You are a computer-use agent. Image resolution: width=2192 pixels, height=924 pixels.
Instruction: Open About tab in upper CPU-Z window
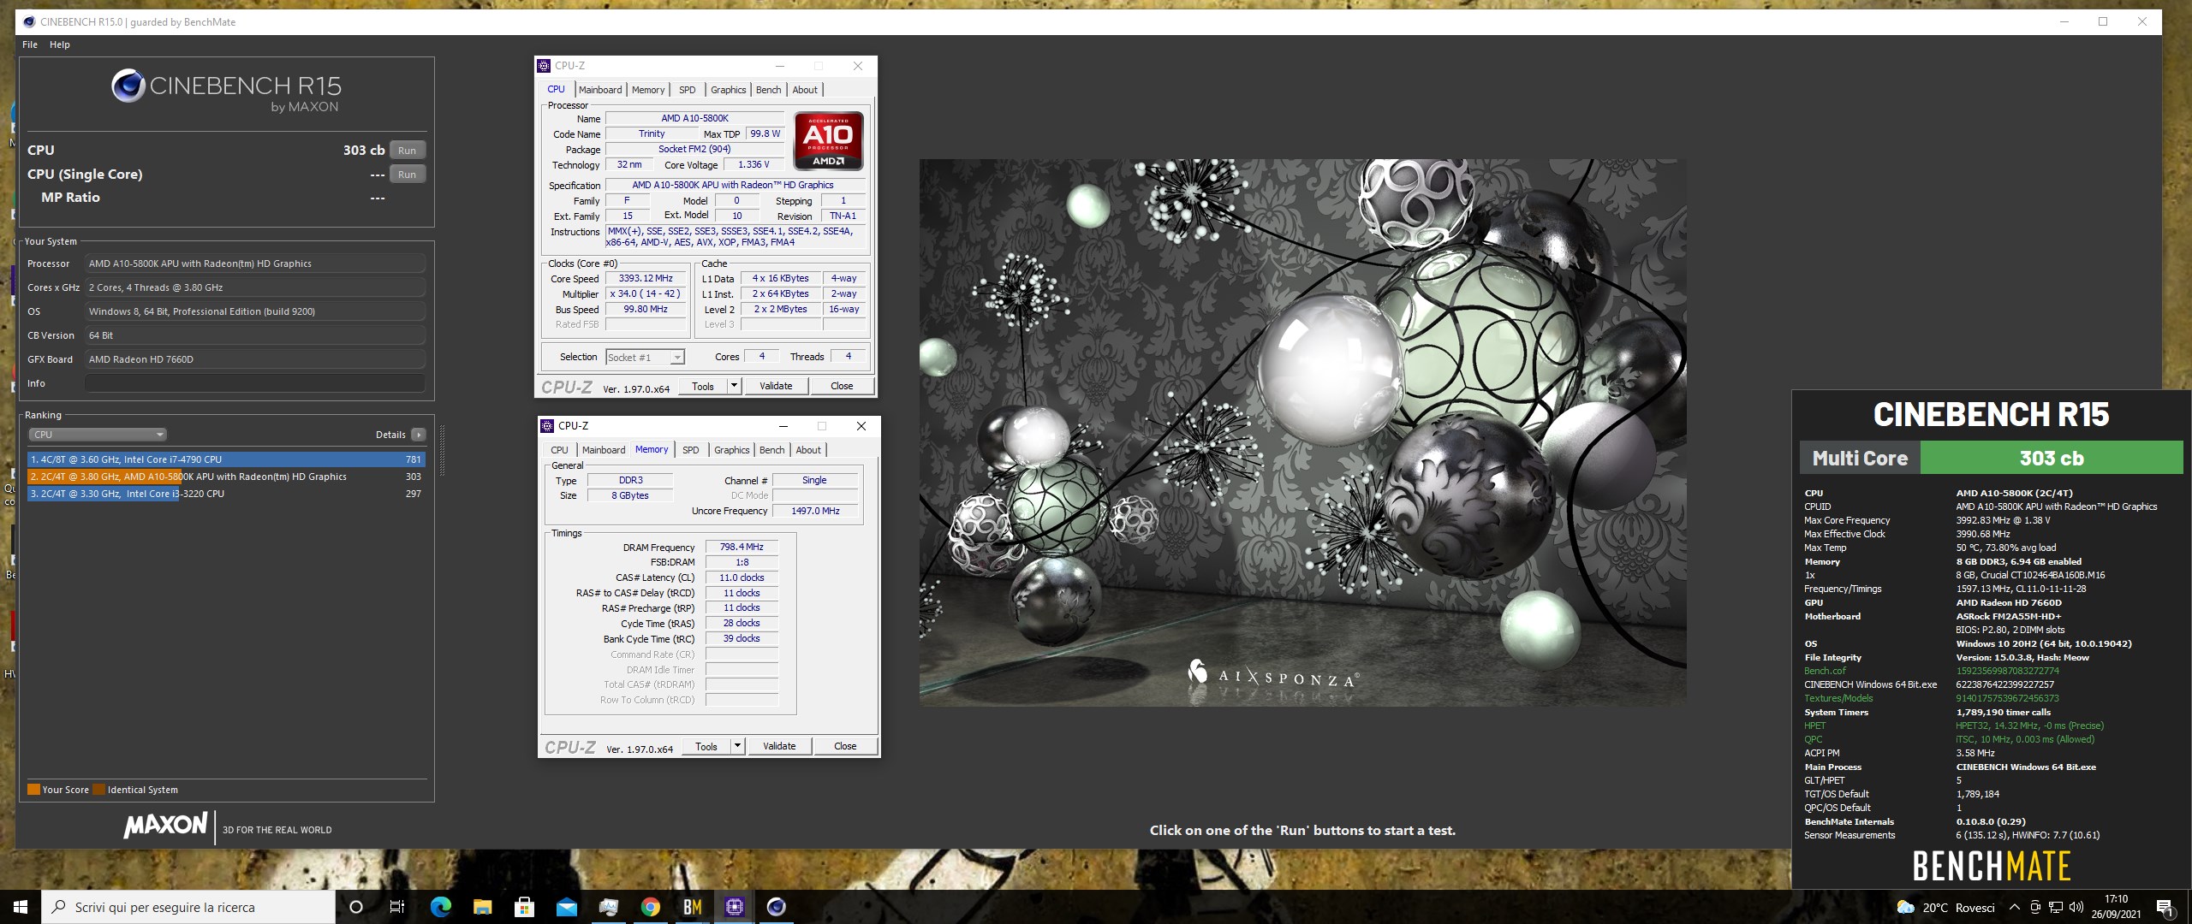pos(805,90)
